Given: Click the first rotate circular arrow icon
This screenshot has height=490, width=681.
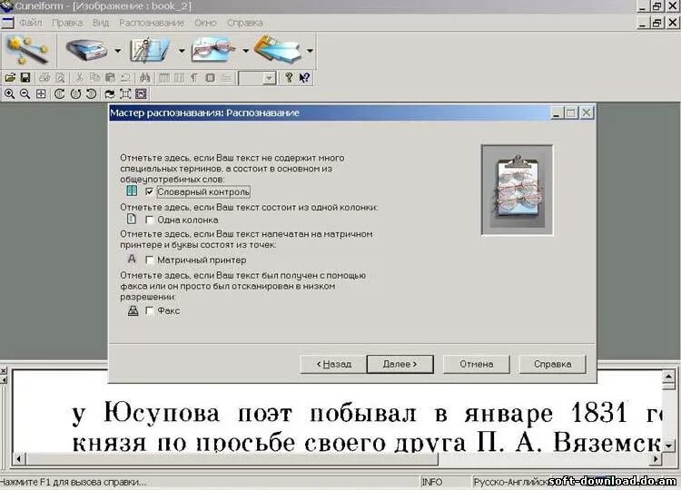Looking at the screenshot, I should click(x=60, y=93).
